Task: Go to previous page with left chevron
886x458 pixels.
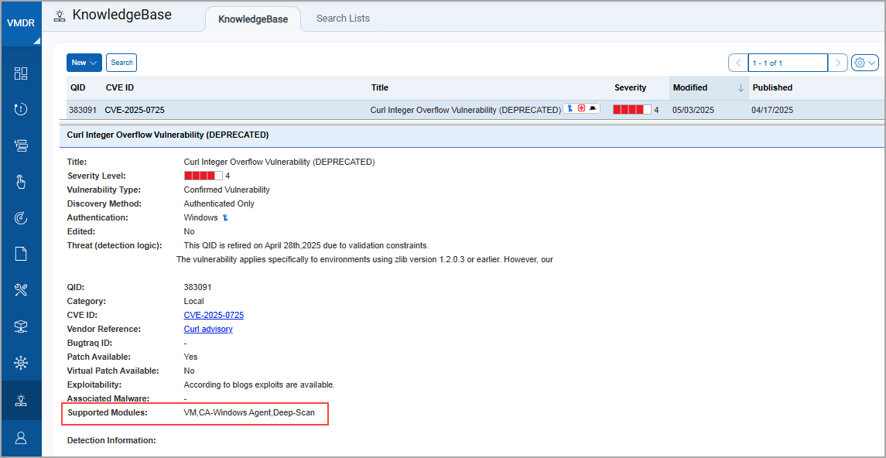Action: coord(738,63)
